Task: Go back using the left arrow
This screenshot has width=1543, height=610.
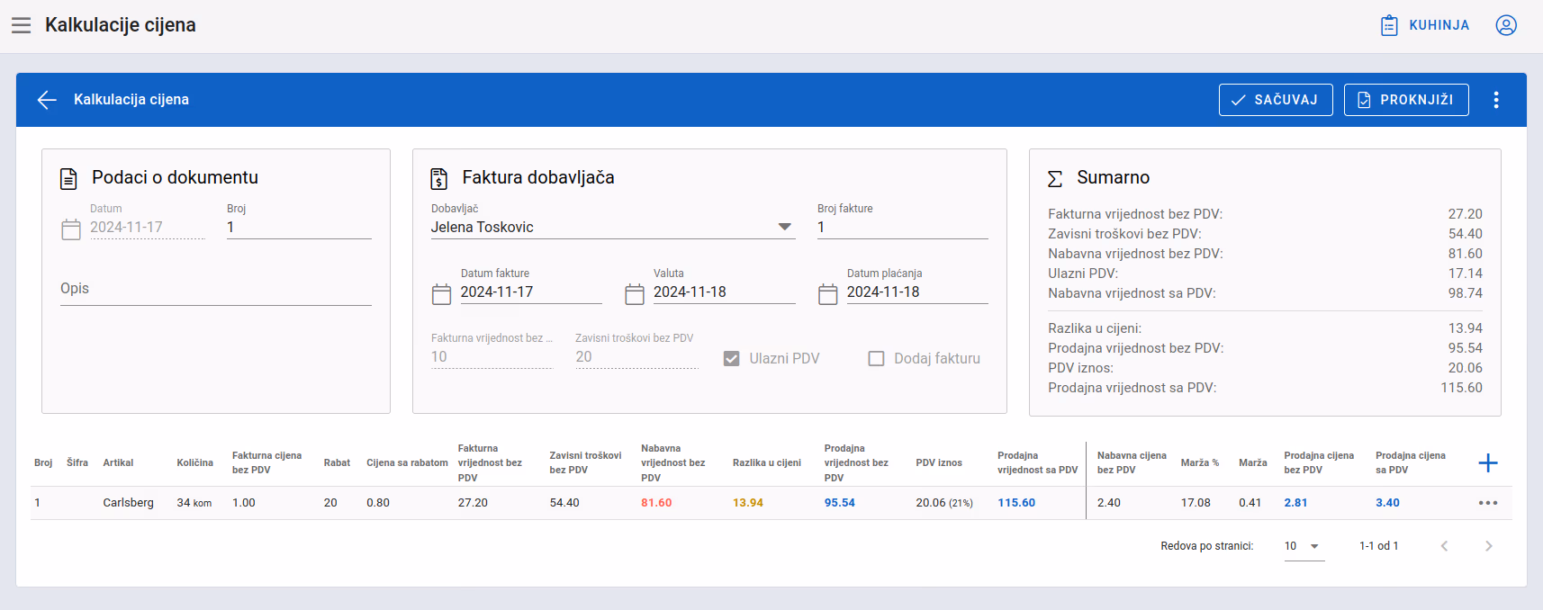Action: [47, 100]
